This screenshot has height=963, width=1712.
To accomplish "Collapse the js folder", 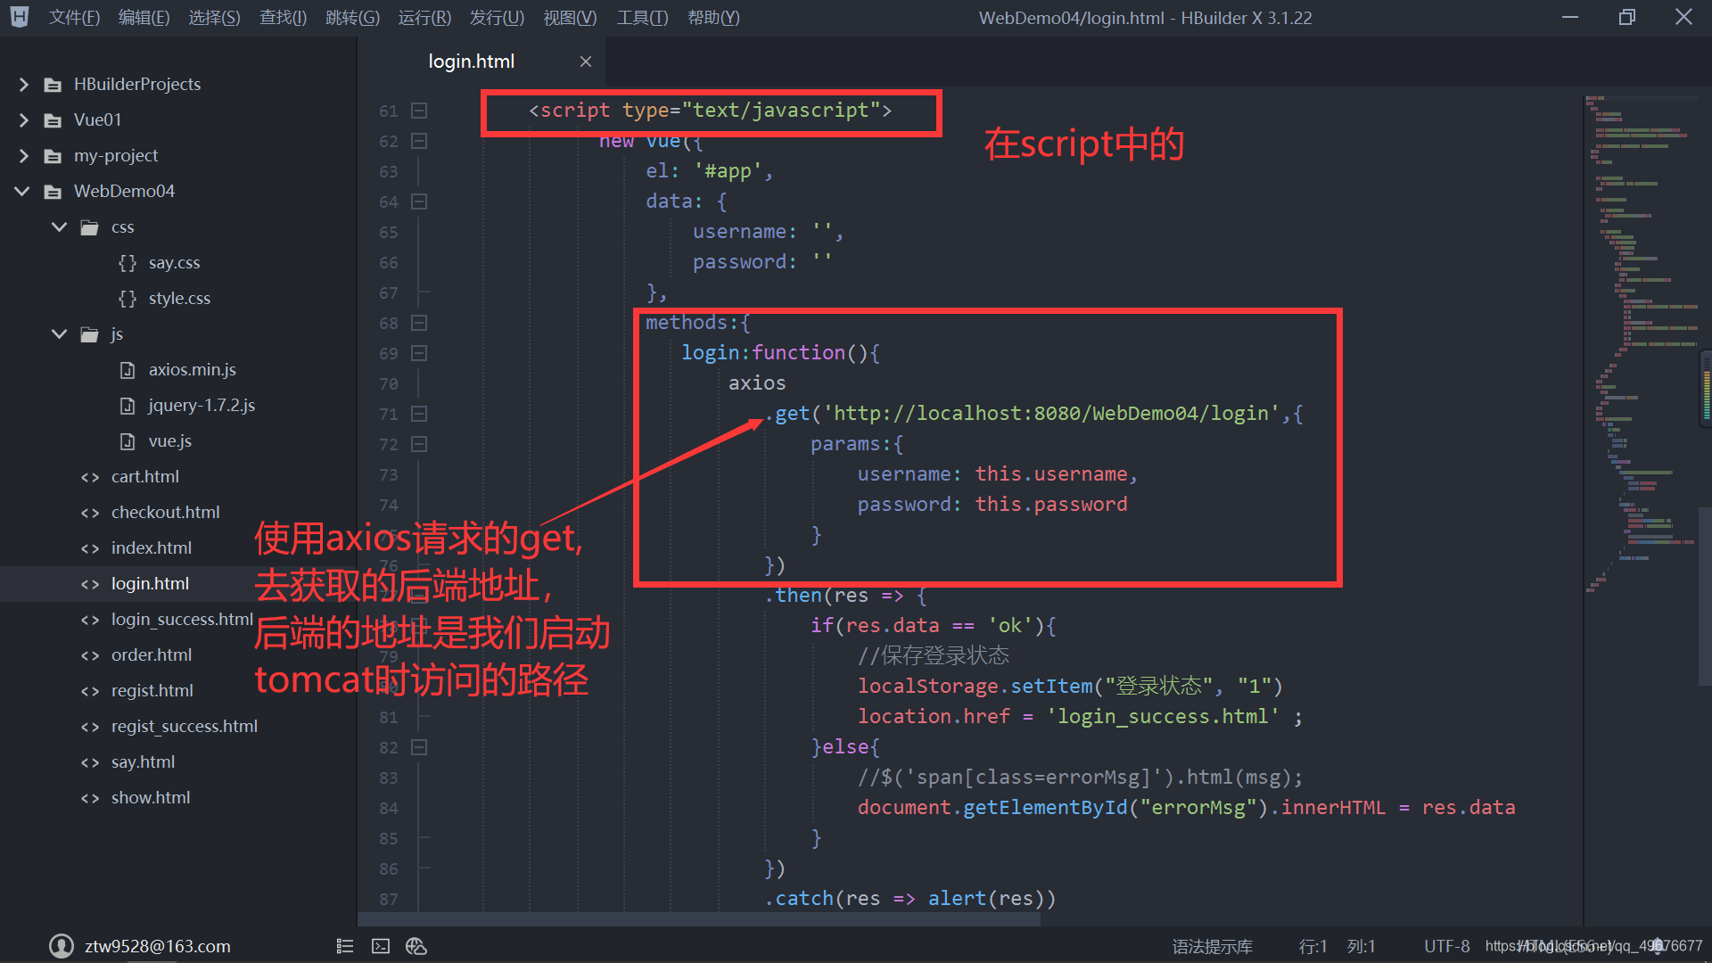I will pos(60,333).
